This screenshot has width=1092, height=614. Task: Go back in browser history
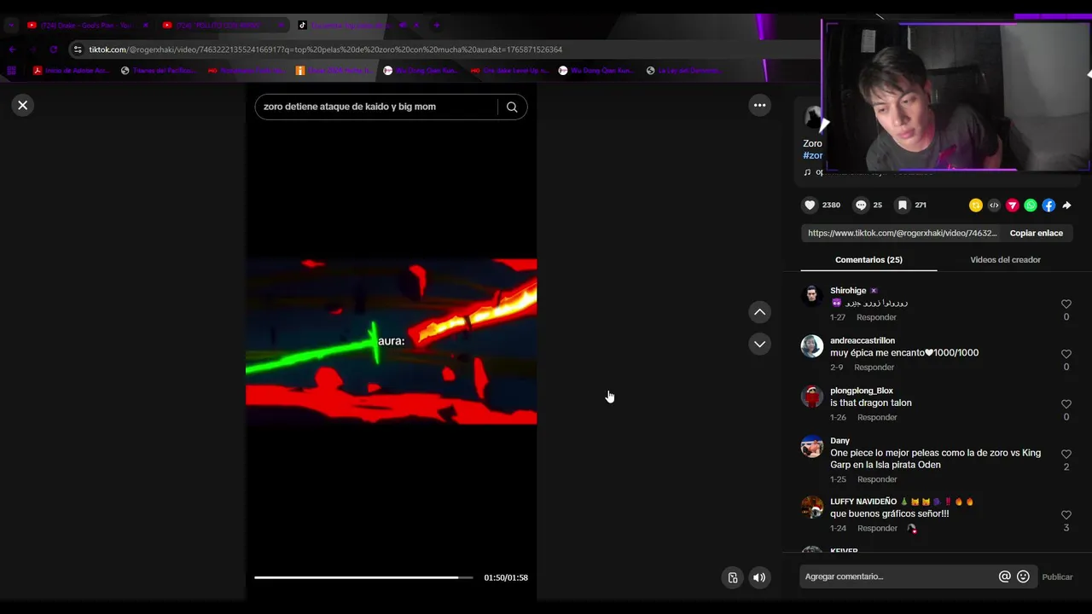12,49
